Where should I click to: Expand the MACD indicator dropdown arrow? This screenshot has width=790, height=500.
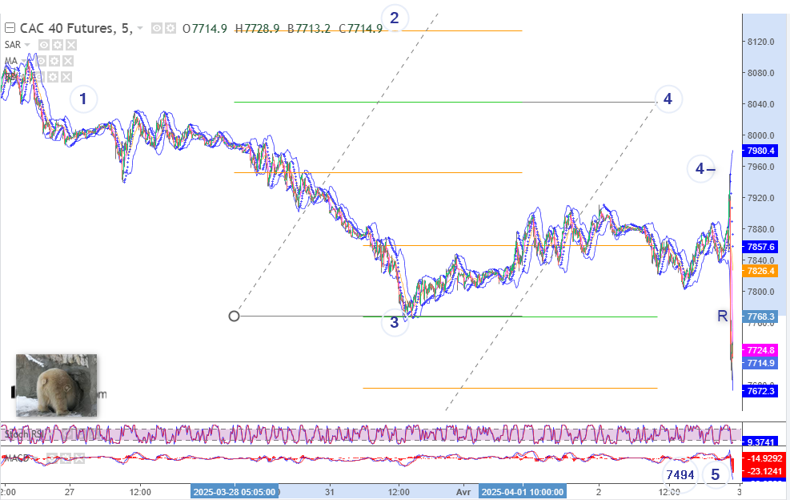35,458
